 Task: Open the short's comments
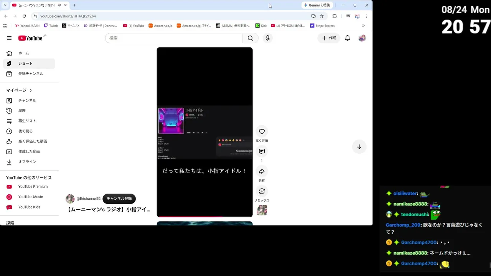click(x=262, y=151)
